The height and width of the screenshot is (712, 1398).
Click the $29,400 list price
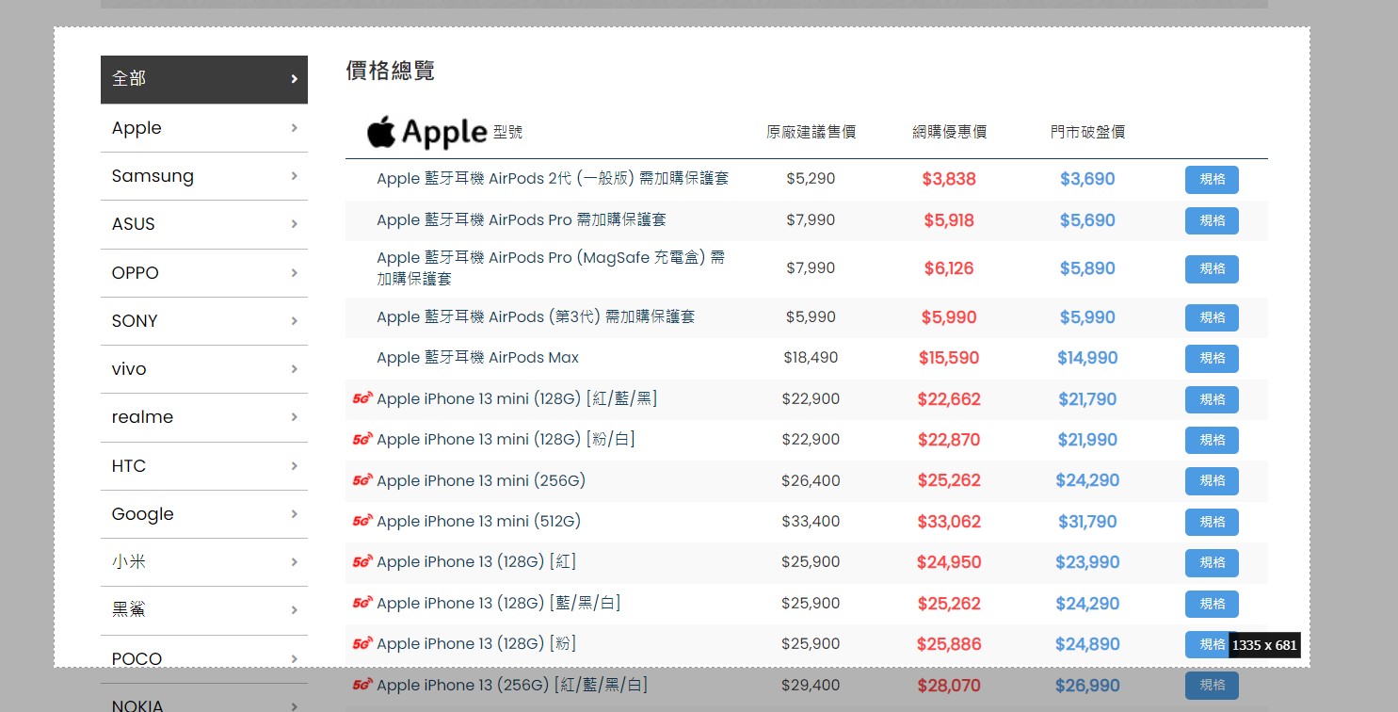[811, 686]
